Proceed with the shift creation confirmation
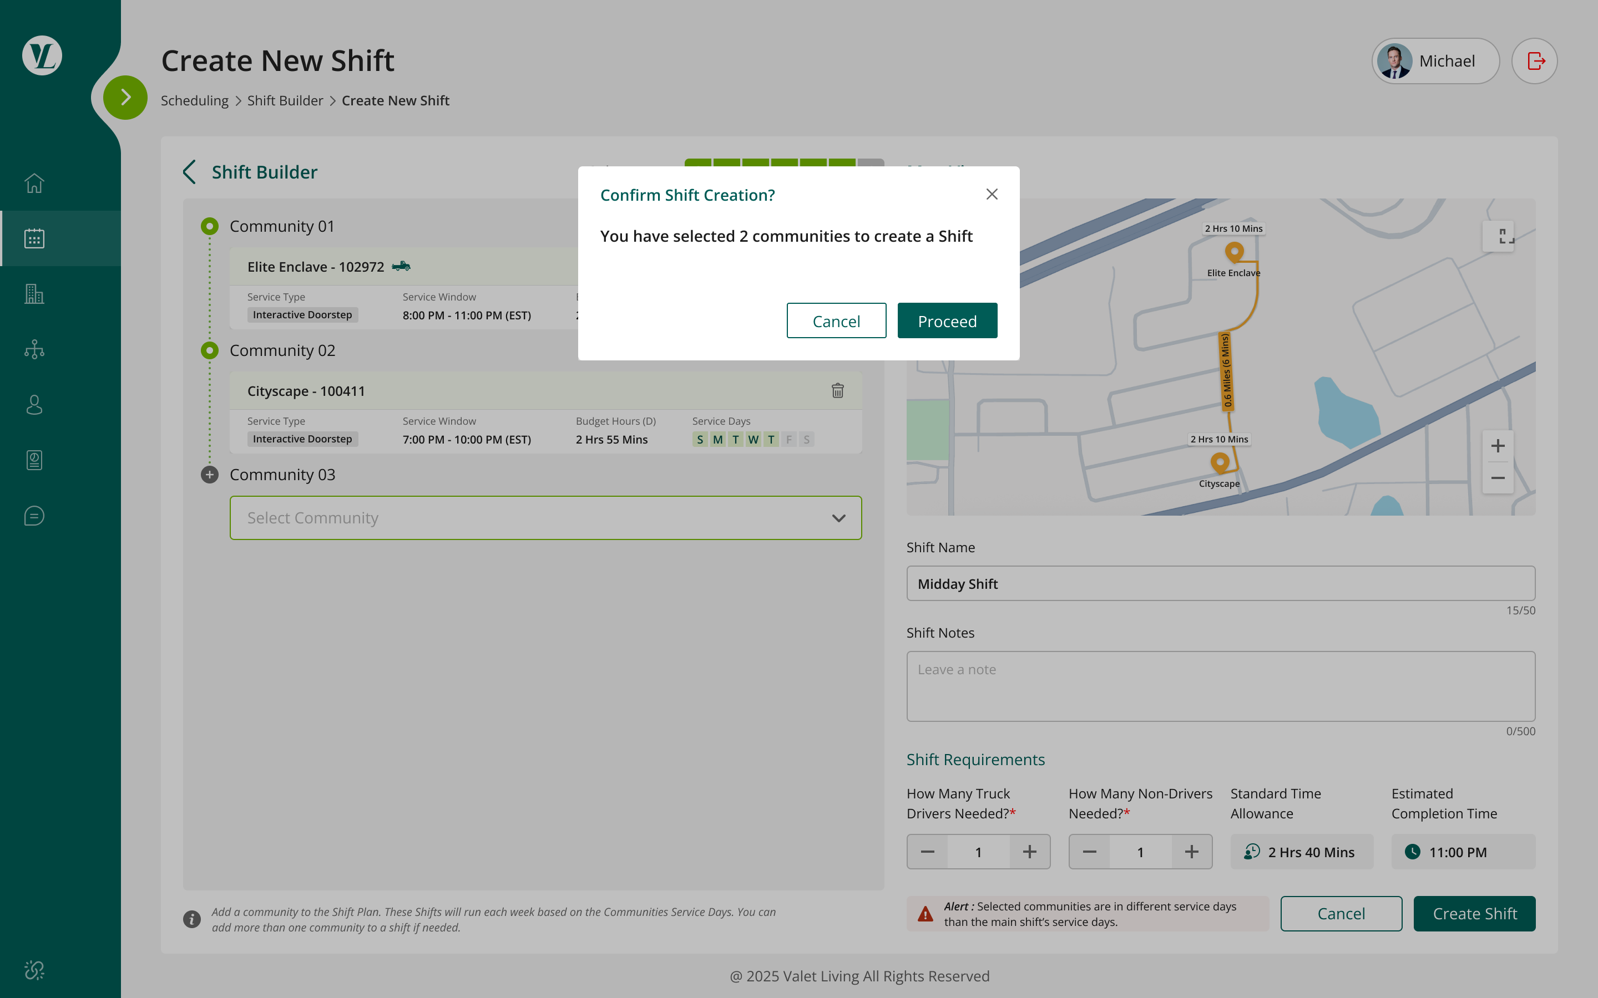 click(x=947, y=321)
